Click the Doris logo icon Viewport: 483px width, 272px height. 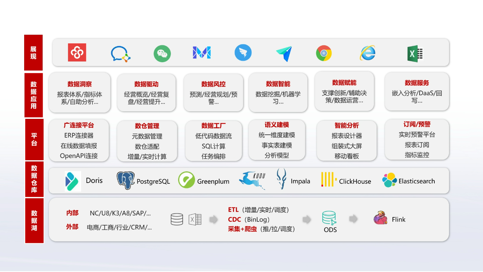click(73, 181)
